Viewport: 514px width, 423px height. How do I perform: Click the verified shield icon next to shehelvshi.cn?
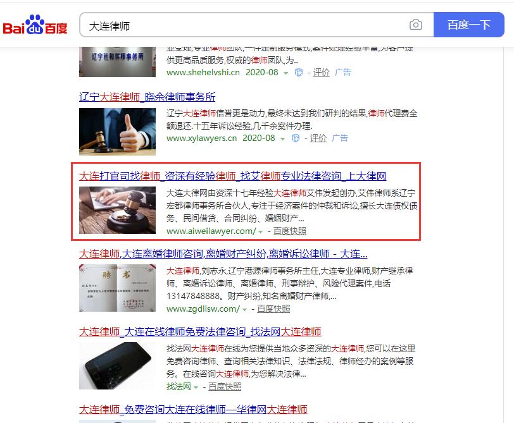pyautogui.click(x=298, y=72)
